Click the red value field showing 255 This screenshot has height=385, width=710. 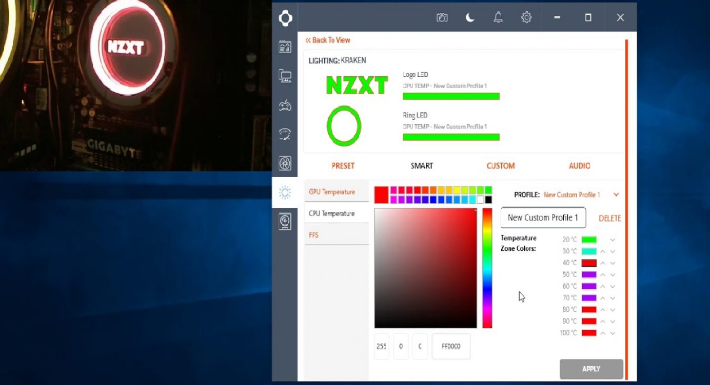pos(382,347)
